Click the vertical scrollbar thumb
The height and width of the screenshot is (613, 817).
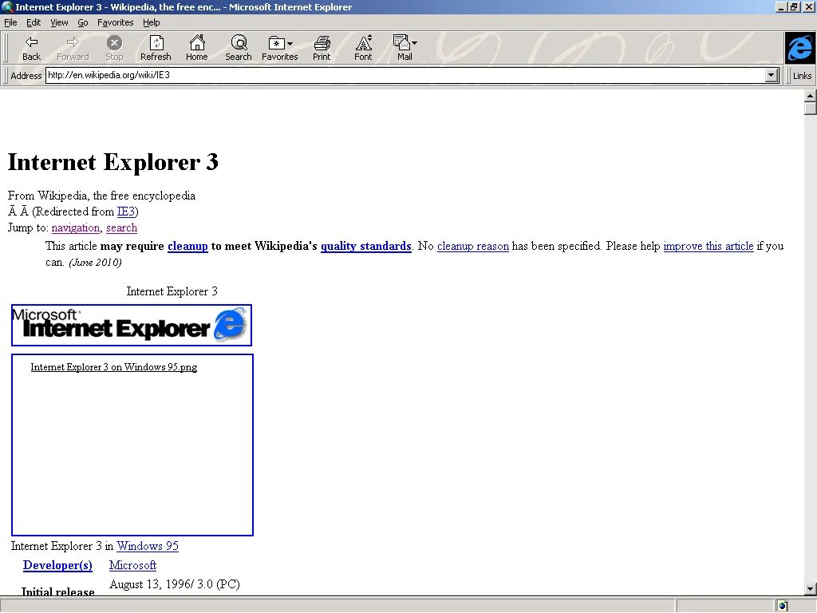click(x=810, y=109)
